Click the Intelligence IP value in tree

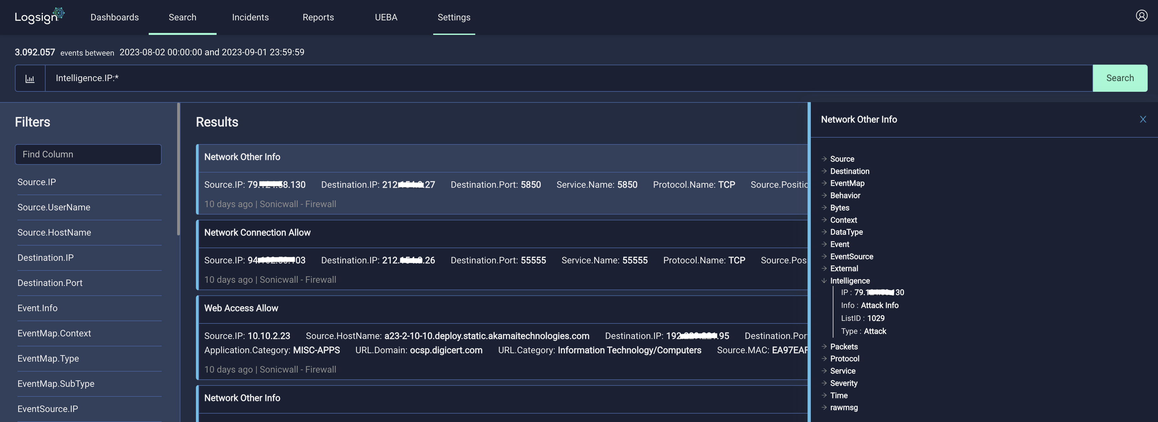tap(879, 292)
